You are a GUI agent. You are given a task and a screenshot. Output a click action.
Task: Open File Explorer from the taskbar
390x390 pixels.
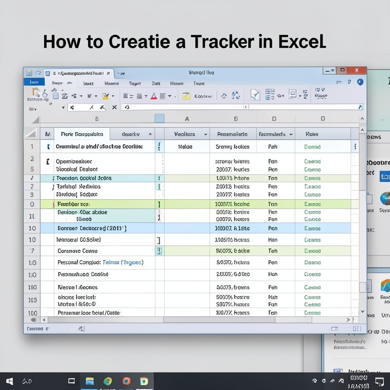(90, 381)
